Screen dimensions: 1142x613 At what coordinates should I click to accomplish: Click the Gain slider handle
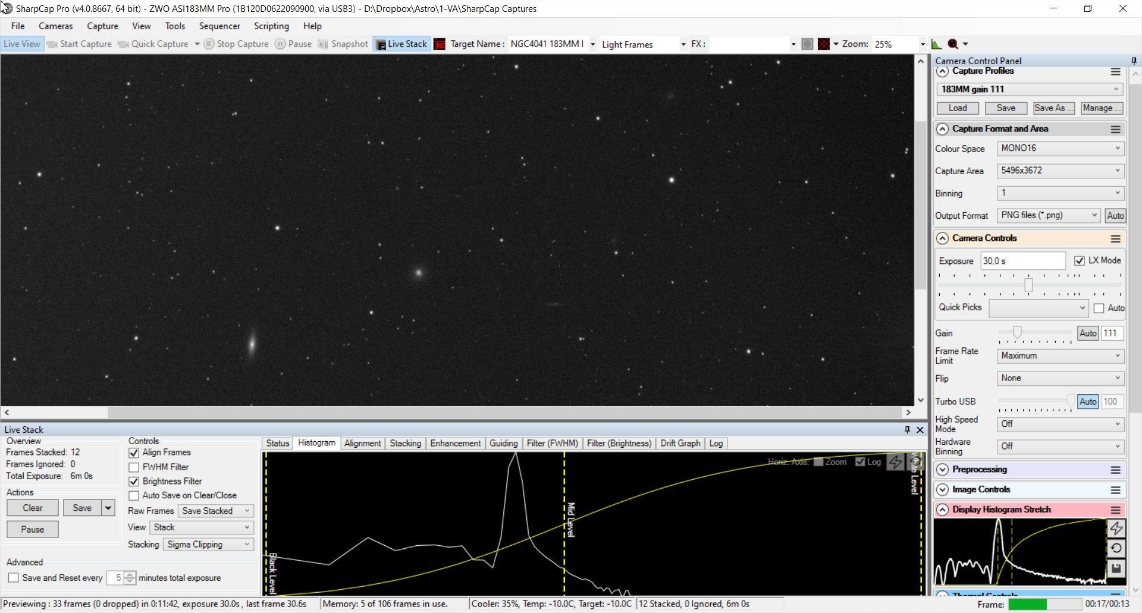tap(1017, 332)
